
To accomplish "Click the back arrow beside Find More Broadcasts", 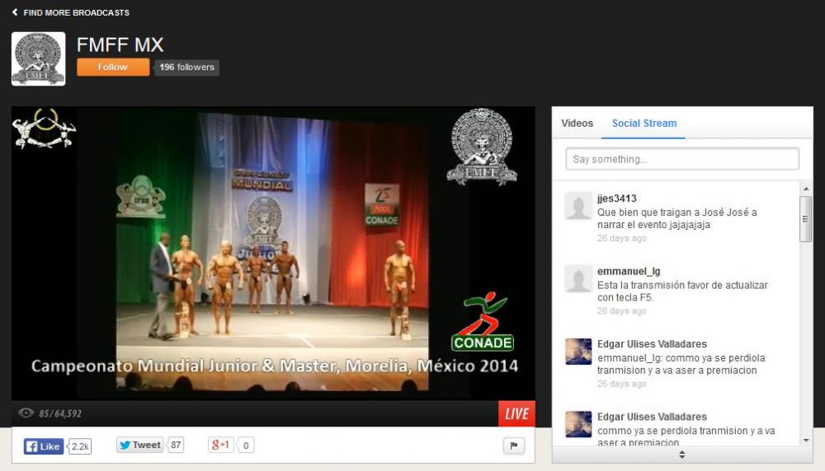I will point(15,12).
